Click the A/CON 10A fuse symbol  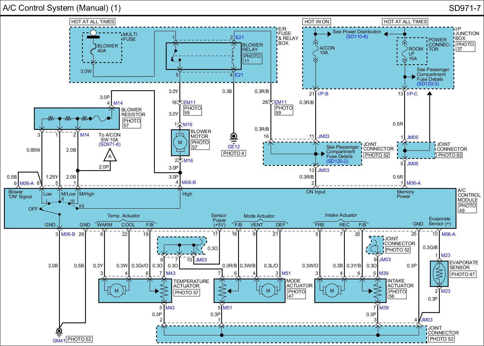316,52
